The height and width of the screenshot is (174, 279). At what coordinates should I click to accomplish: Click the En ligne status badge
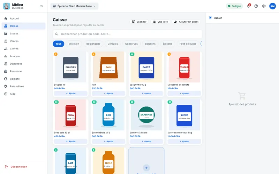(x=234, y=6)
